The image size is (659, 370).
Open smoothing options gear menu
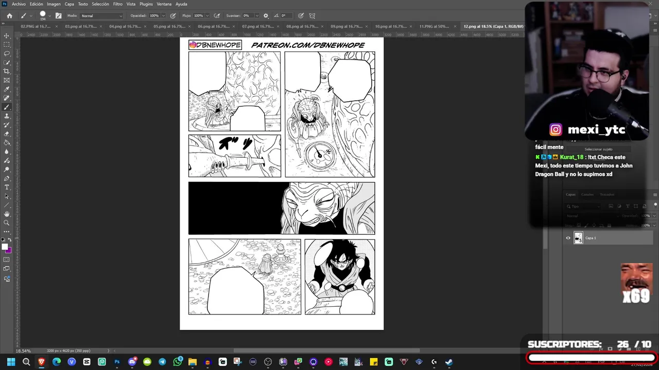(266, 16)
